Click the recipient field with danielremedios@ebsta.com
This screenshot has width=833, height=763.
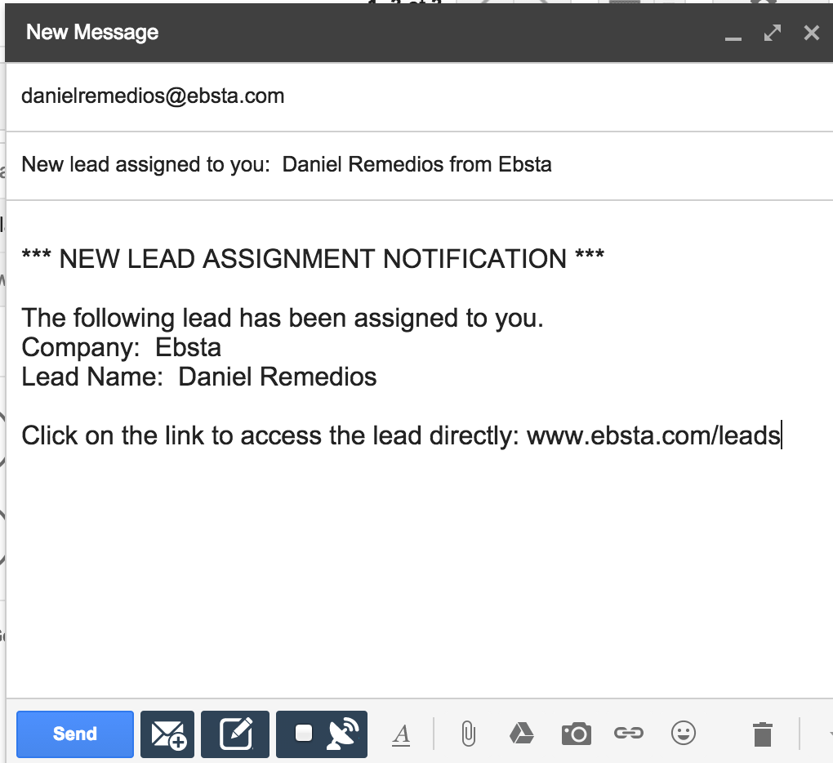tap(153, 96)
